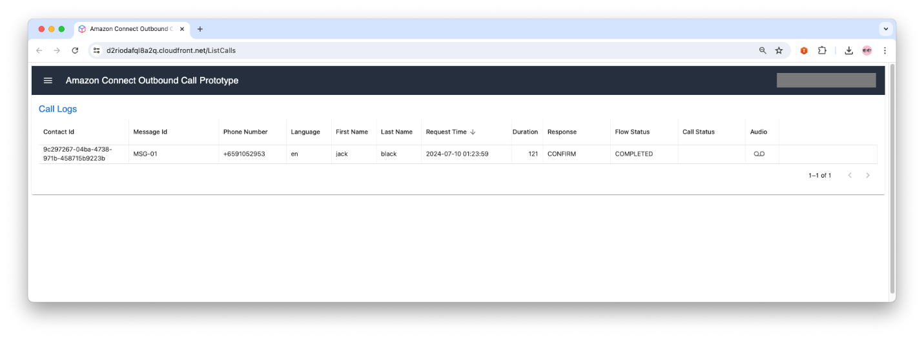Open the Brave shield extension icon

804,50
